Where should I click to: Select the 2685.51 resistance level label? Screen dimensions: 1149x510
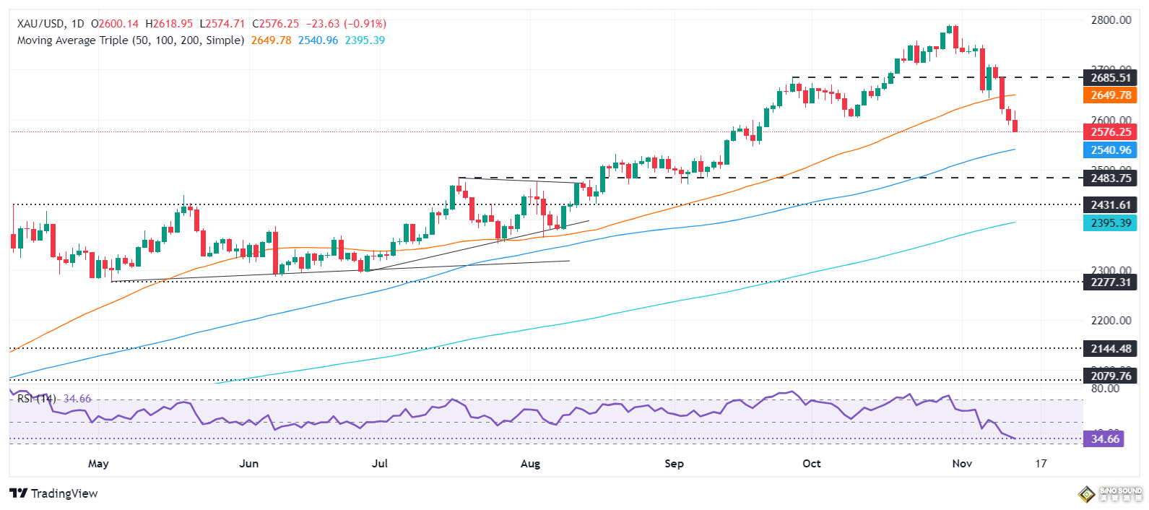pyautogui.click(x=1110, y=78)
